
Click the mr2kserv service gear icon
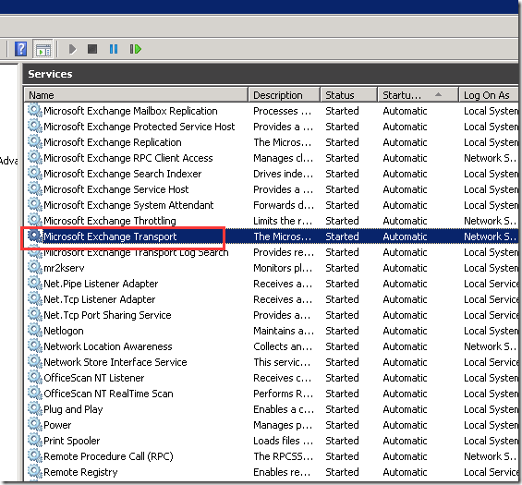point(34,267)
